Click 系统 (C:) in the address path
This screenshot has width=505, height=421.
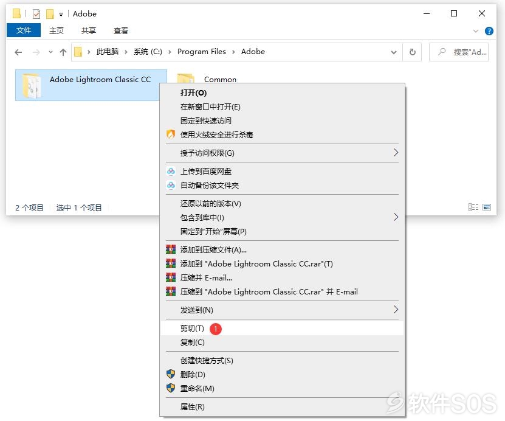pos(148,52)
